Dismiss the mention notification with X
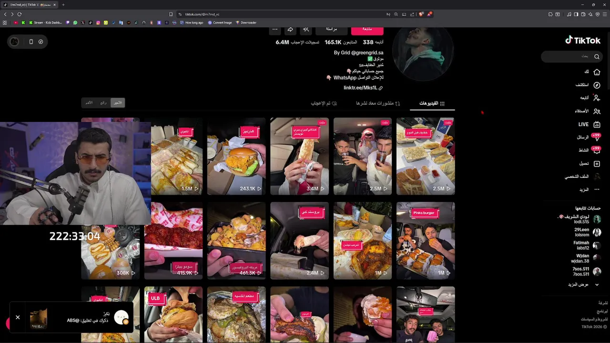The width and height of the screenshot is (610, 343). [x=18, y=317]
